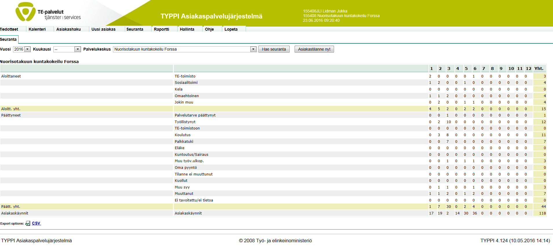This screenshot has height=246, width=553.
Task: Select Lopeta to quit
Action: (x=231, y=29)
